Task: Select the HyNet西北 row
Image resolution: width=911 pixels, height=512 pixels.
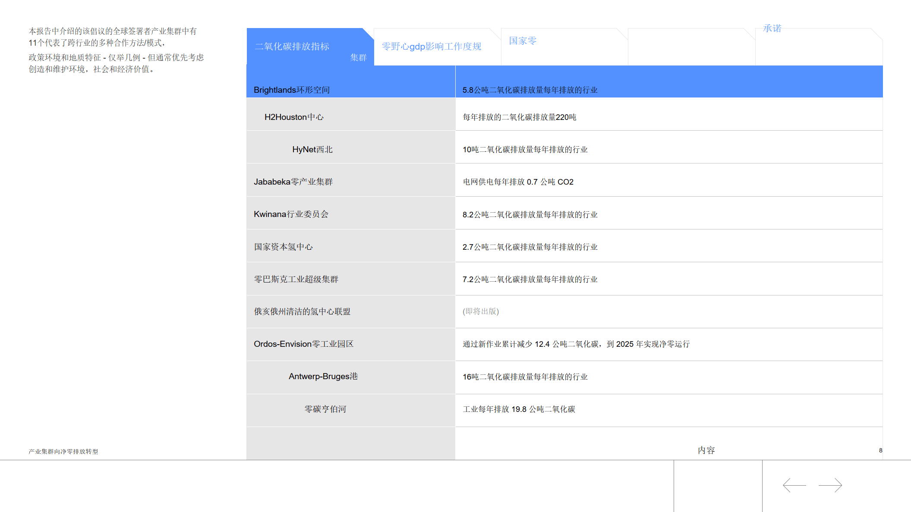Action: click(x=351, y=147)
